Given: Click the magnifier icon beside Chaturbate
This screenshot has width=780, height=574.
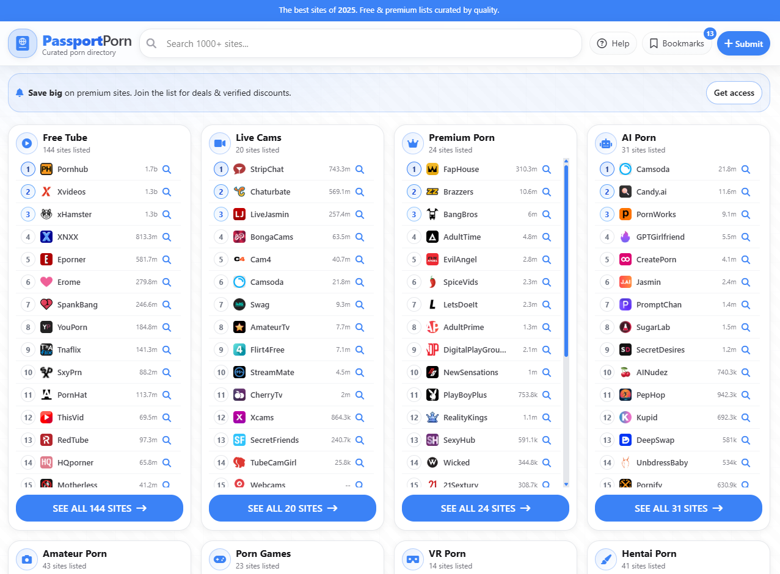Looking at the screenshot, I should coord(360,192).
